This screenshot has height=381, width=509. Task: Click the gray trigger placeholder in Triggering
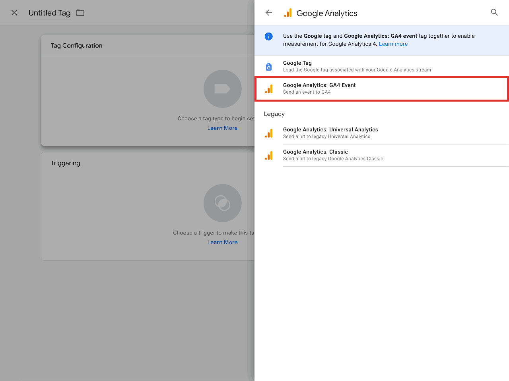point(222,203)
